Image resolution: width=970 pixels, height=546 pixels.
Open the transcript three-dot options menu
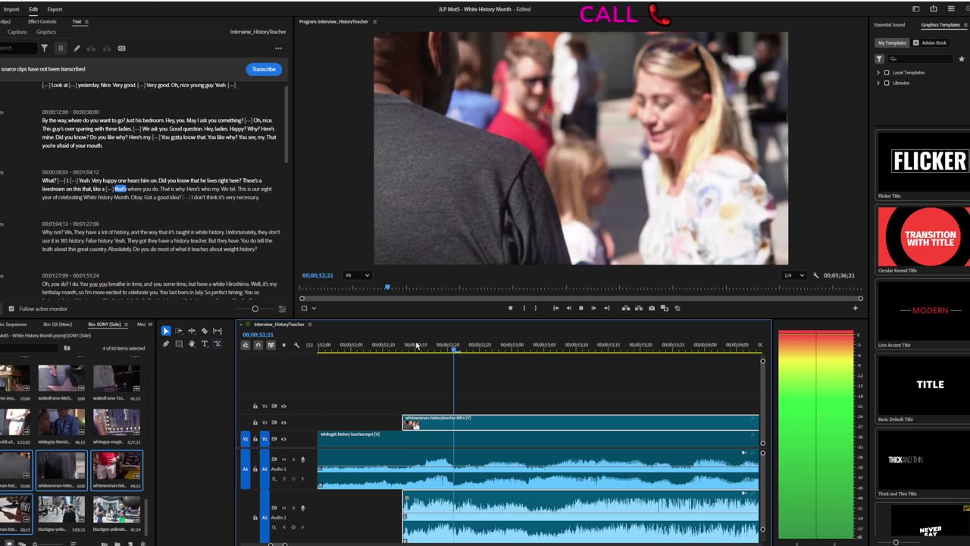pos(278,48)
